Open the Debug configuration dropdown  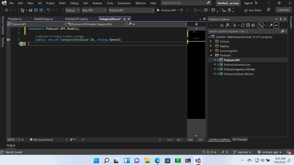[73, 10]
